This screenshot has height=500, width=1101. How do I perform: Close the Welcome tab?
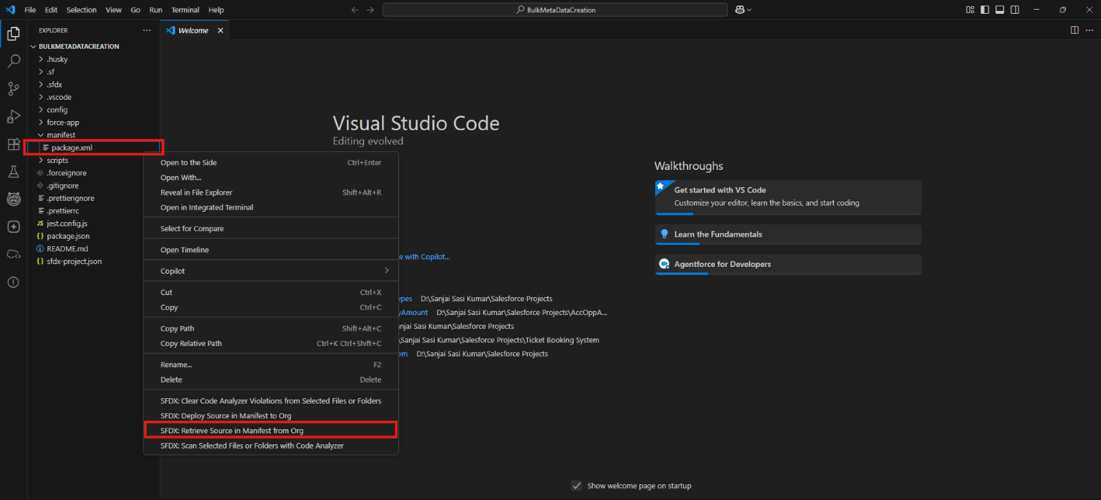220,30
